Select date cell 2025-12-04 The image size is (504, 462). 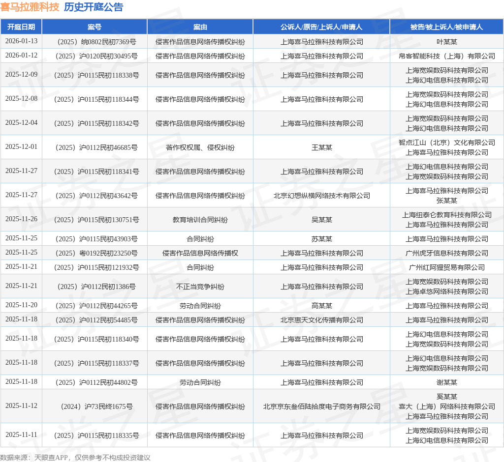pos(21,123)
